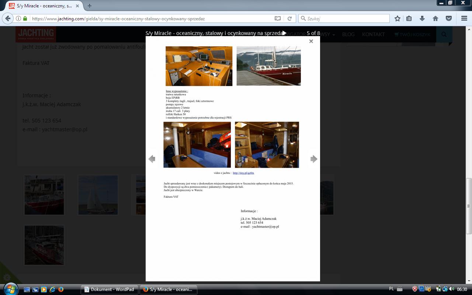Open the sailing yacht thumbnail
The width and height of the screenshot is (472, 295).
point(98,195)
